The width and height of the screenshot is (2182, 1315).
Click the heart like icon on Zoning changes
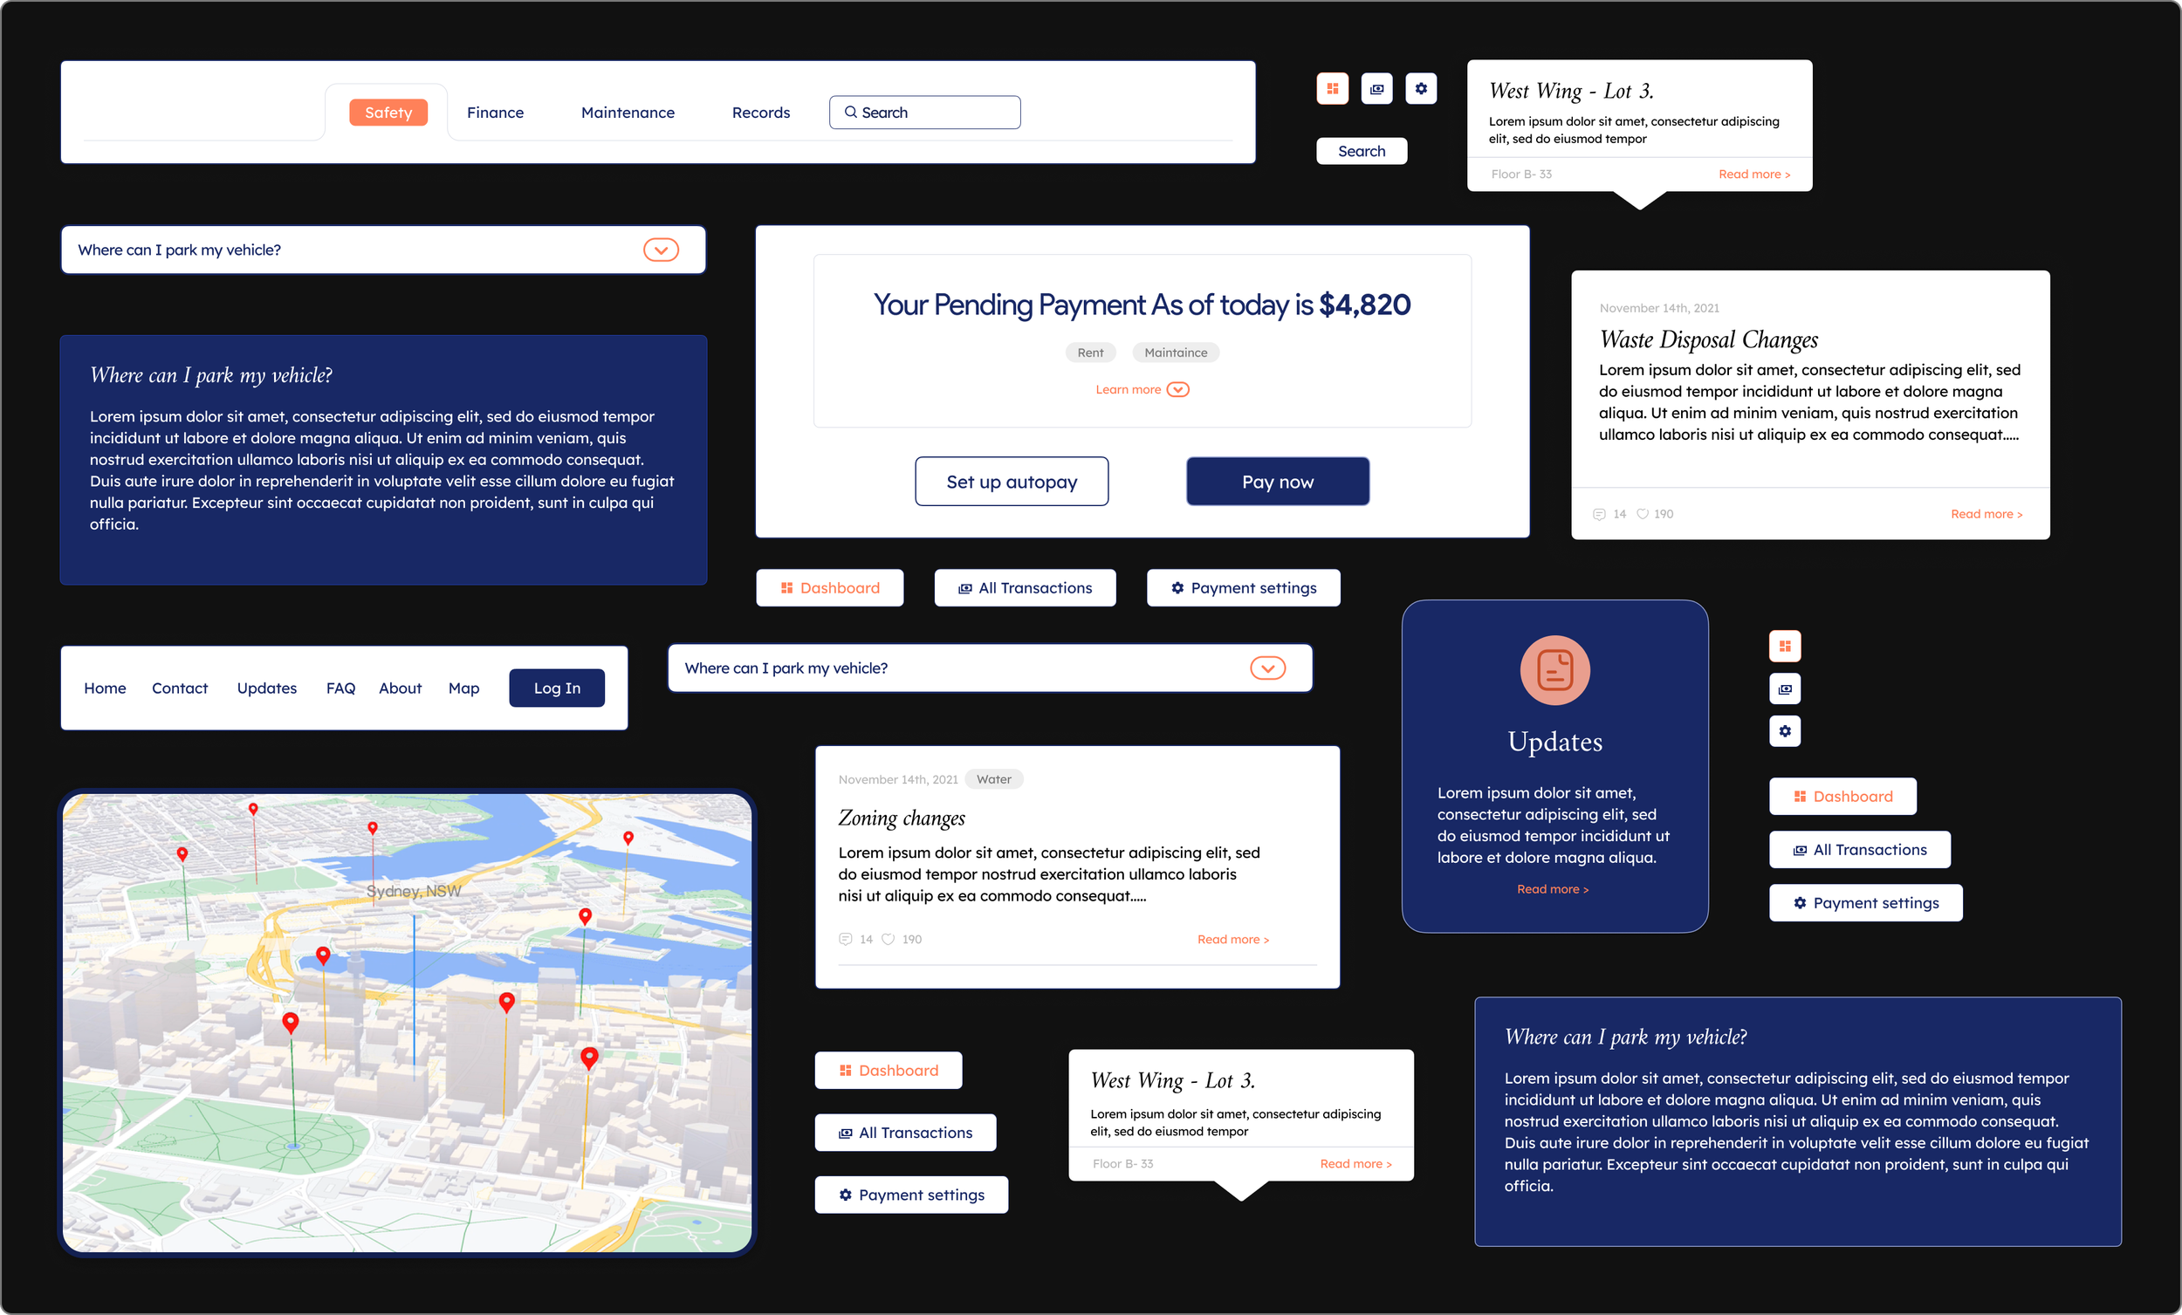coord(889,940)
